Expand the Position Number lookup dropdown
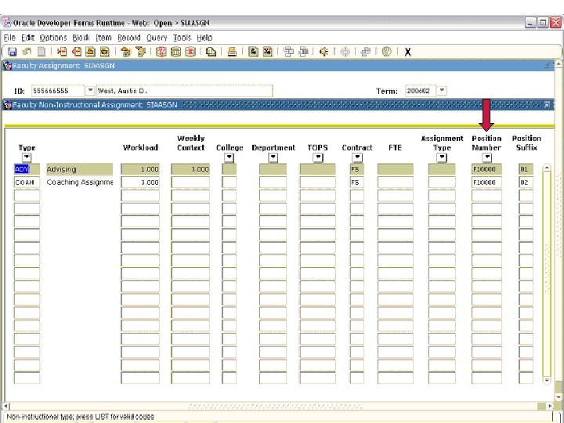 coord(486,157)
